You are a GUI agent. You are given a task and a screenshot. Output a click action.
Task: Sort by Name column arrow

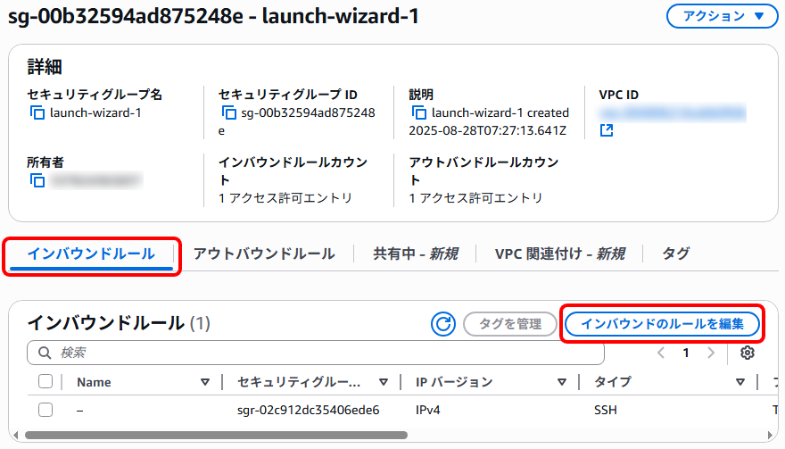(x=204, y=382)
